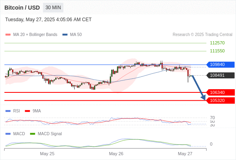Screen dimensions: 236x160
Task: Select the 109840 pivot price tag
Action: 220,64
